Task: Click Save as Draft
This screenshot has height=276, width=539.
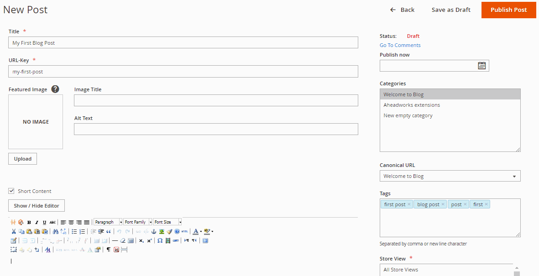Action: point(451,10)
